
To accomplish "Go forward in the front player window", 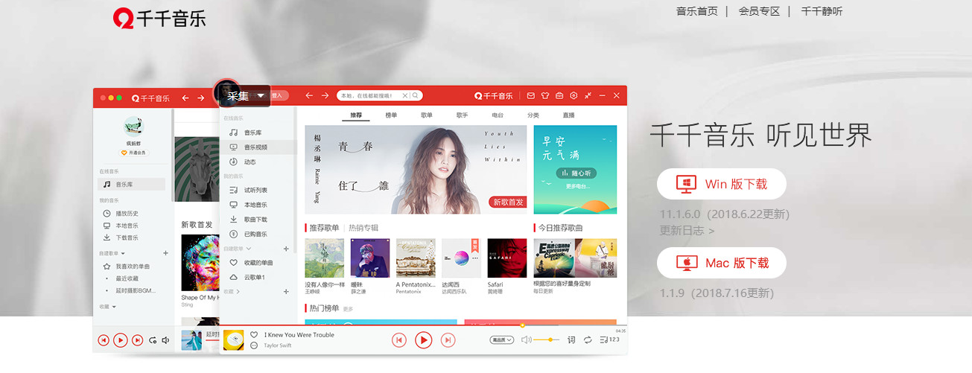I will (x=325, y=96).
